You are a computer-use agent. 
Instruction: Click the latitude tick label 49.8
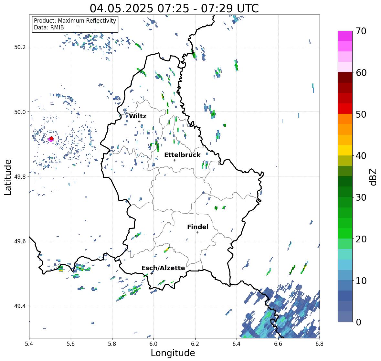(20, 176)
